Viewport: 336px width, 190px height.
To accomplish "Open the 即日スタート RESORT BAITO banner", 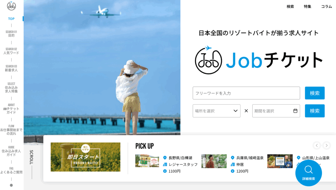I will [x=86, y=157].
